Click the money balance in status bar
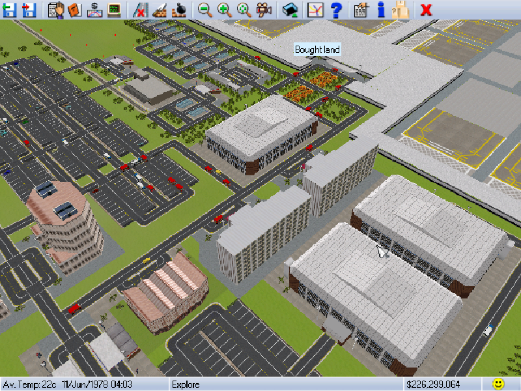521x391 pixels. 432,384
